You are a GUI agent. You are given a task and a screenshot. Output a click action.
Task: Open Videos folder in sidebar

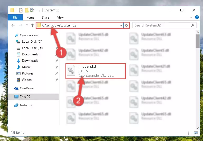coord(27,80)
